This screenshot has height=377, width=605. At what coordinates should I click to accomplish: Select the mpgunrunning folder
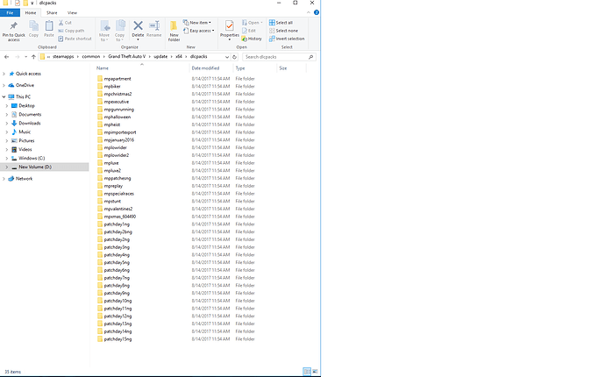click(x=119, y=110)
